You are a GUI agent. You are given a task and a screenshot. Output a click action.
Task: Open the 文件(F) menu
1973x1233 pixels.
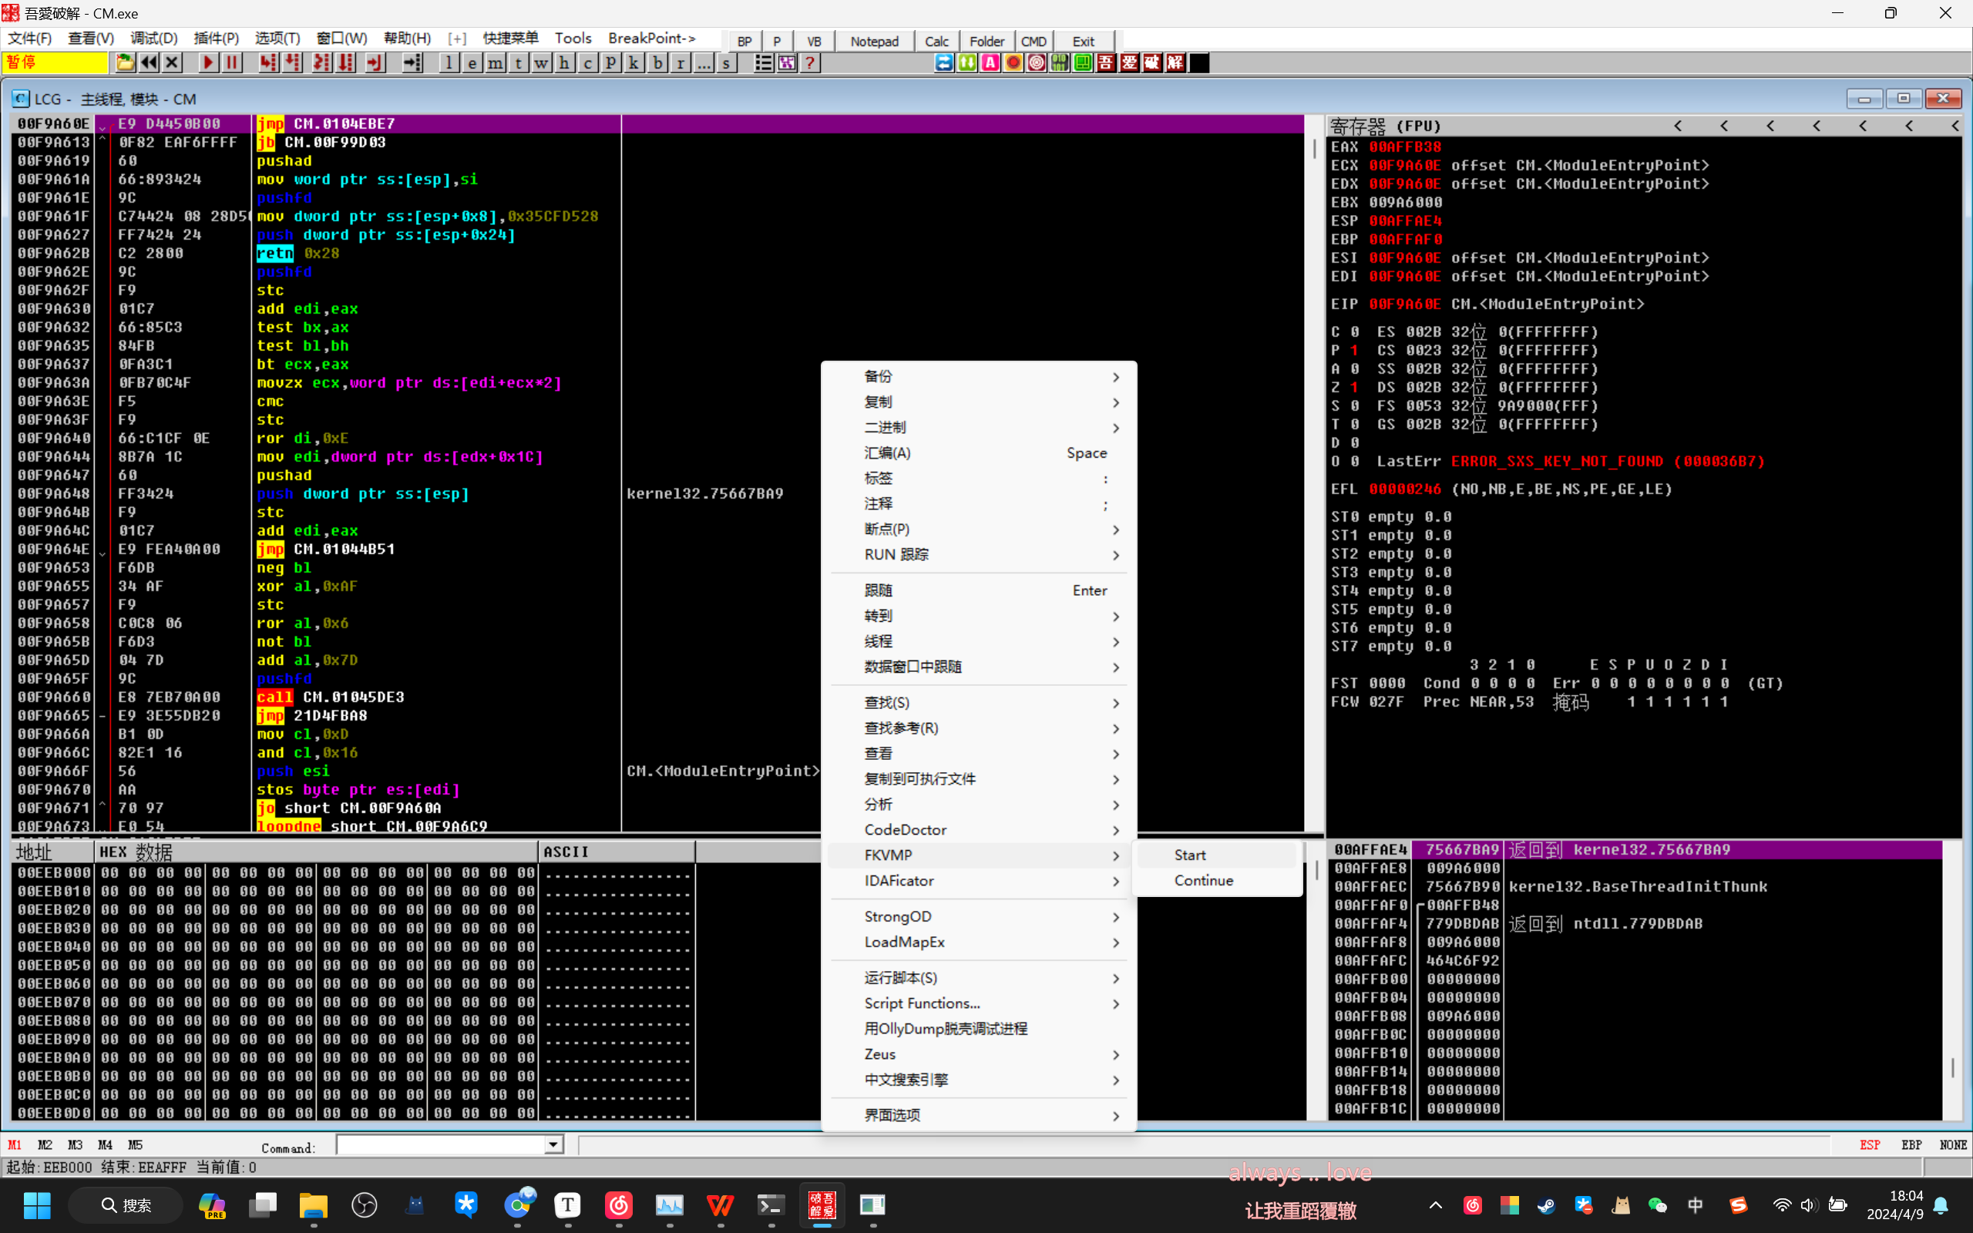pos(30,39)
